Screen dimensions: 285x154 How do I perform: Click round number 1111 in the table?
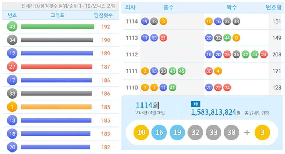(132, 71)
